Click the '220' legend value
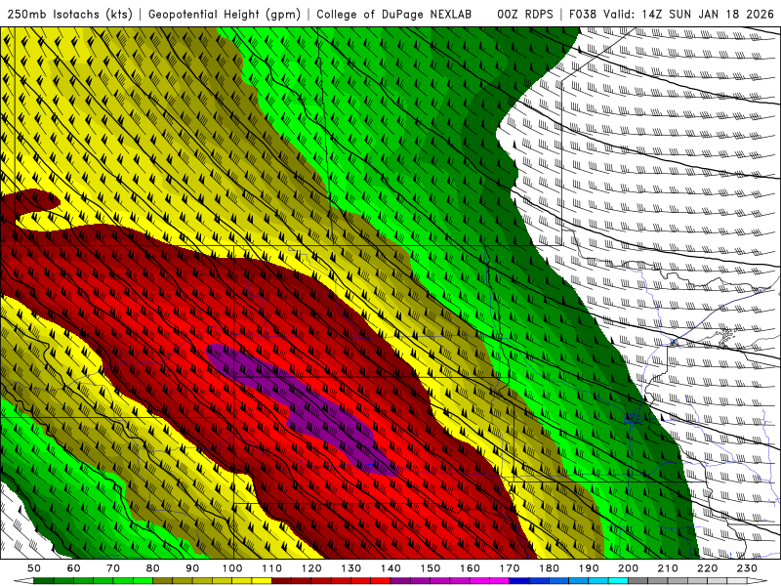 tap(707, 568)
